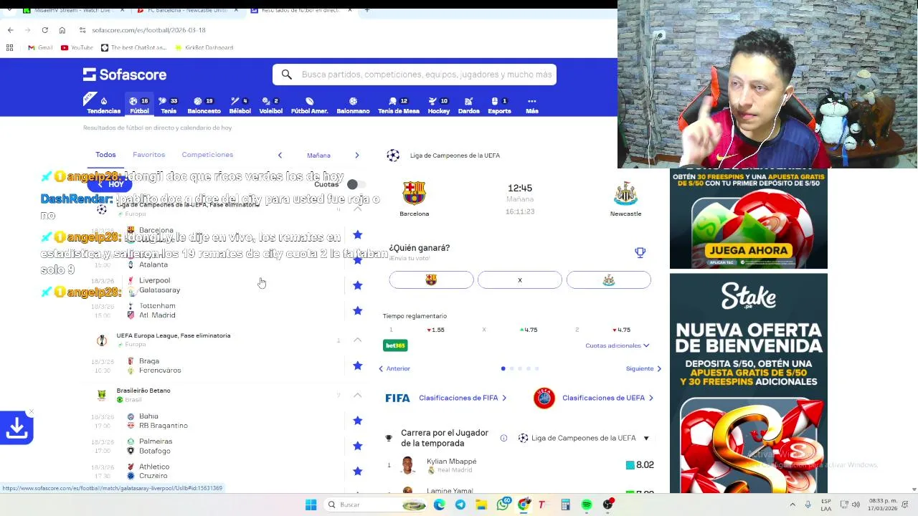Open the Fútbol Amer. section
Image resolution: width=918 pixels, height=516 pixels.
coord(309,105)
